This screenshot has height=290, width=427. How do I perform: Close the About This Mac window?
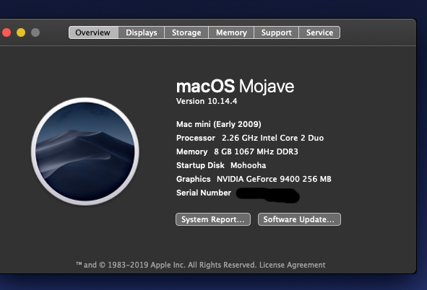point(7,32)
